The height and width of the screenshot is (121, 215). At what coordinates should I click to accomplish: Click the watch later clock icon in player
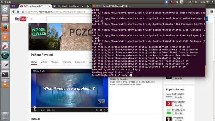(x=96, y=110)
